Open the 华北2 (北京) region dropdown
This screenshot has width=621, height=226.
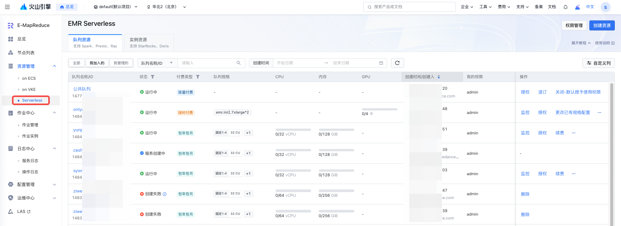point(166,7)
